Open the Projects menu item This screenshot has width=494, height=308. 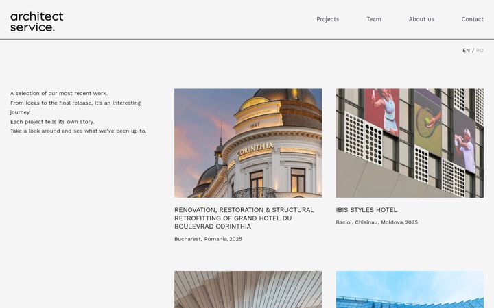(328, 19)
